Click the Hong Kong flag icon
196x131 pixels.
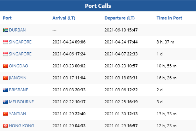click(5, 126)
